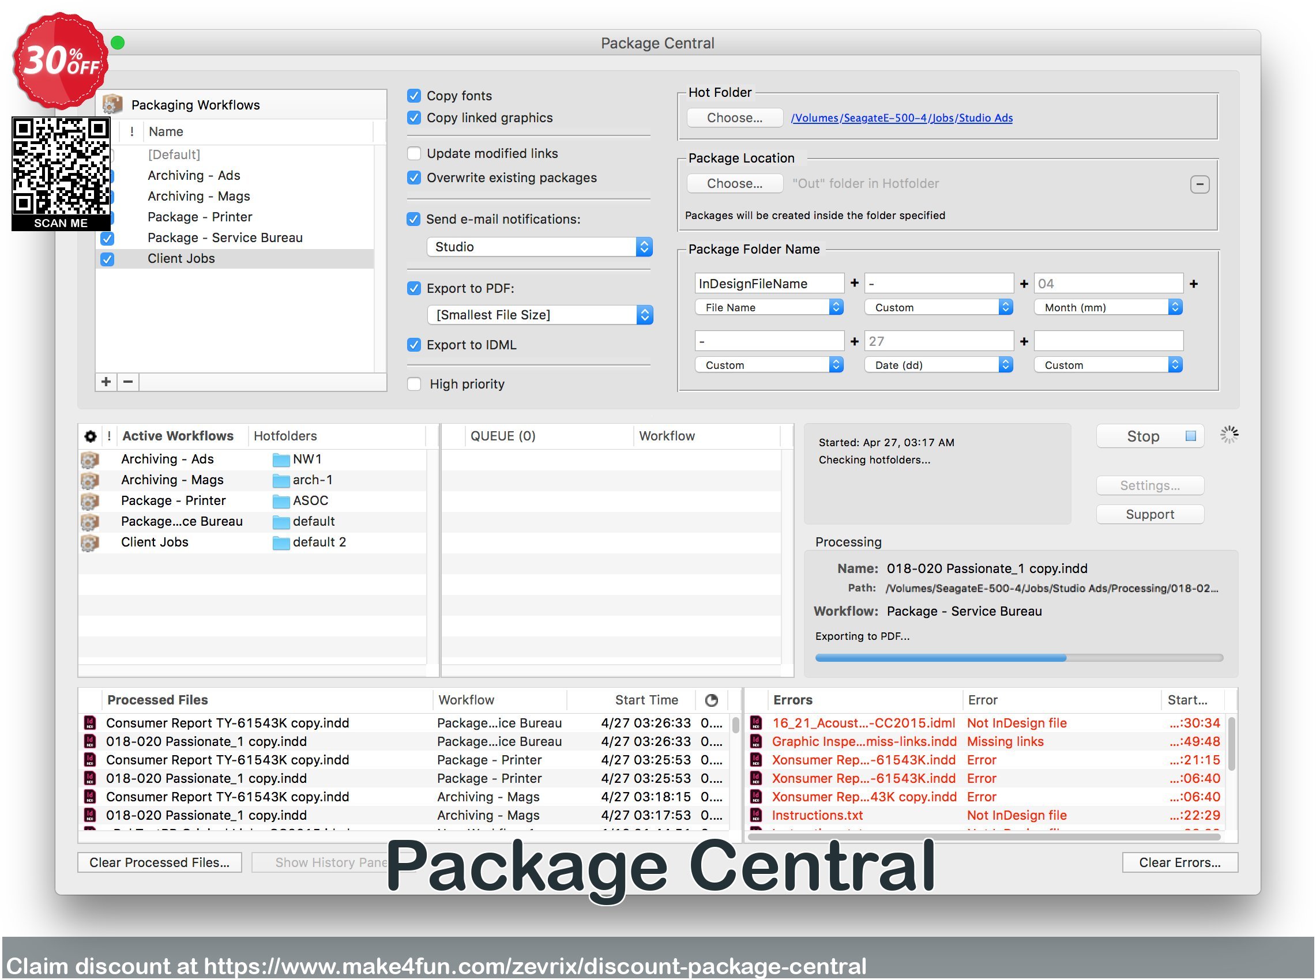The width and height of the screenshot is (1316, 980).
Task: Enable Update modified links
Action: [414, 154]
